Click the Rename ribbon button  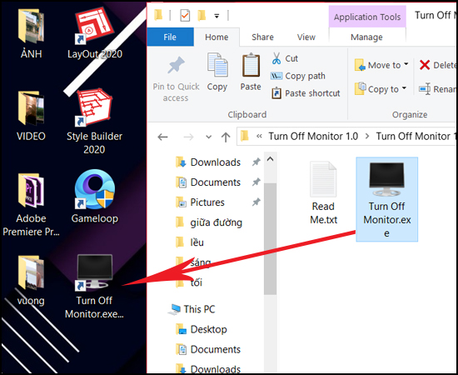tap(437, 89)
